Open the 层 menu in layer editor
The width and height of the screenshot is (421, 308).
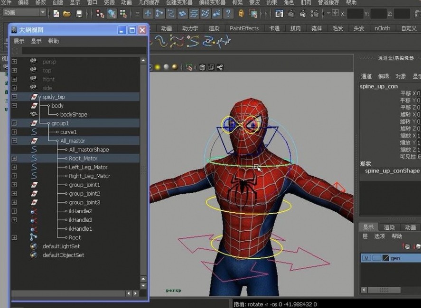point(365,236)
